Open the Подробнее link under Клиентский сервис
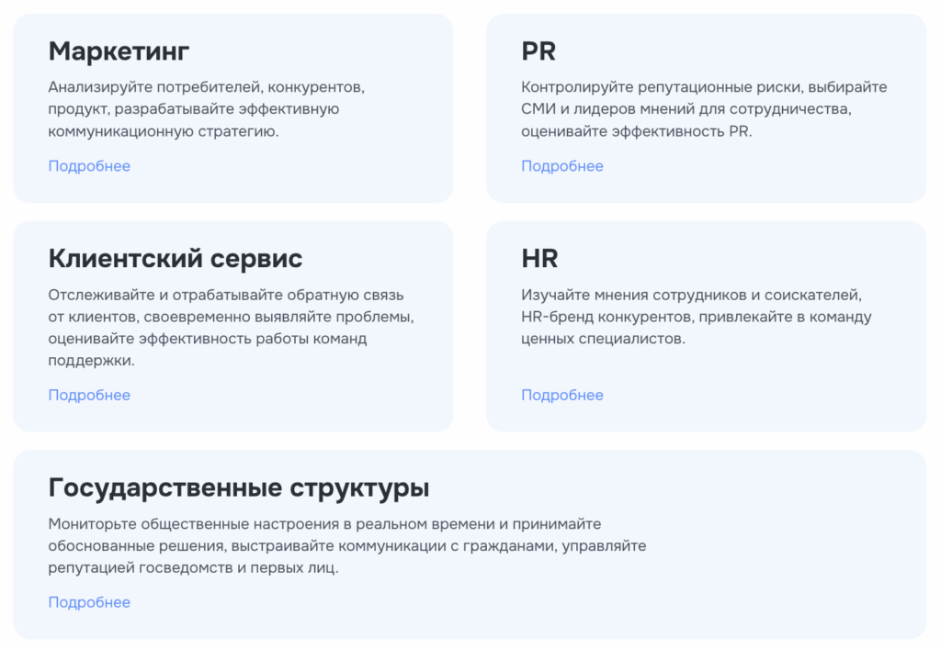 click(x=88, y=395)
